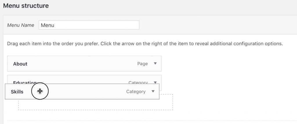
Task: Expand the Education category item arrow
Action: click(155, 82)
